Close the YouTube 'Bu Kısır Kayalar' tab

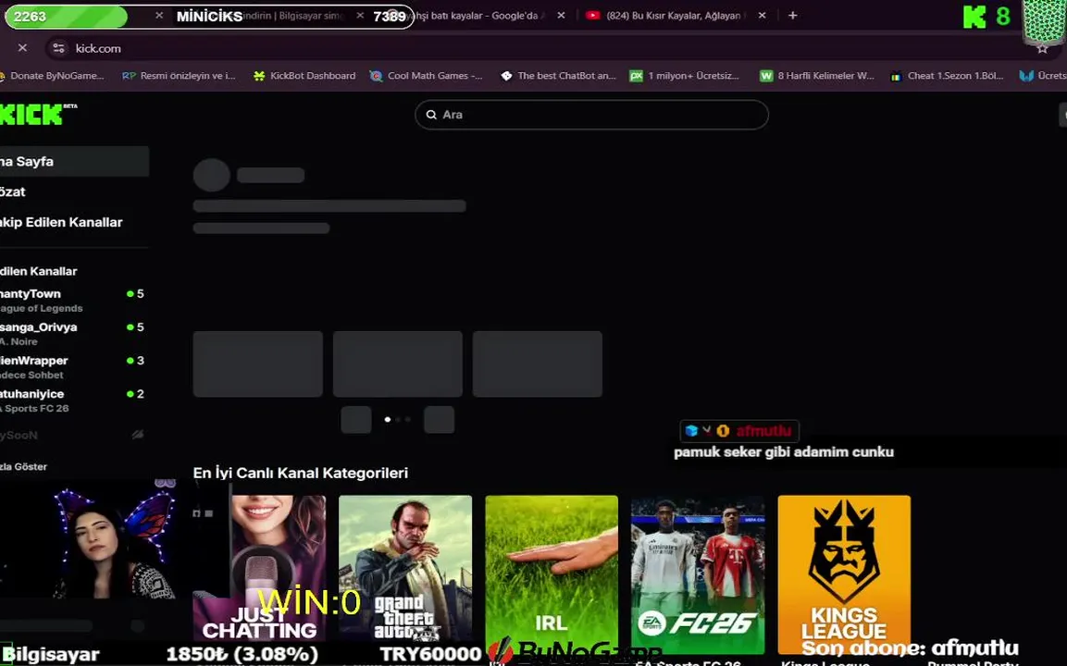pos(762,15)
